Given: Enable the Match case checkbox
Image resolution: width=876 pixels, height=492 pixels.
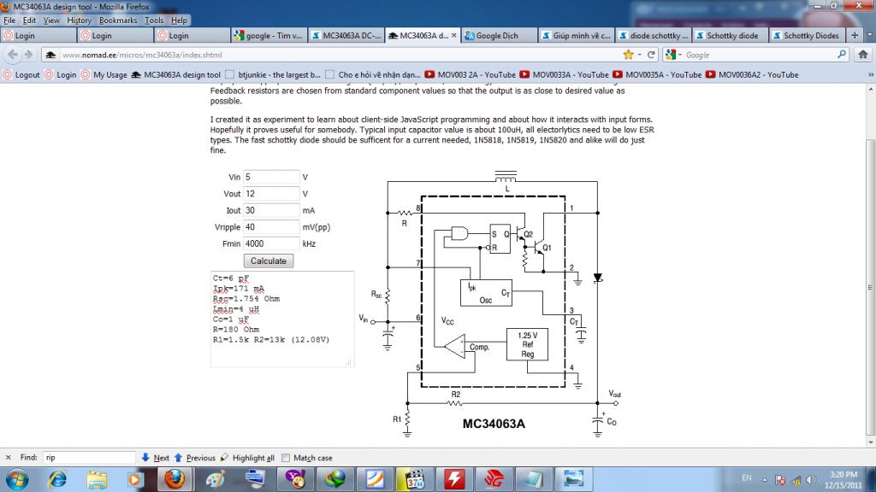Looking at the screenshot, I should [286, 458].
